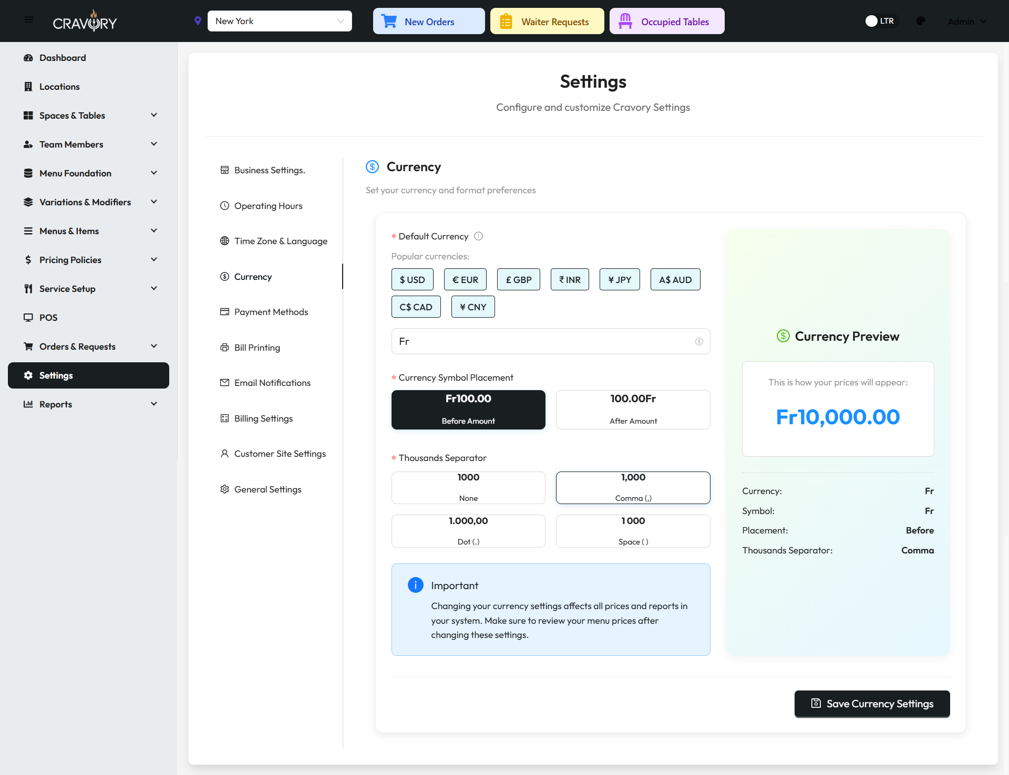Click the Locations building icon
1009x775 pixels.
tap(28, 87)
